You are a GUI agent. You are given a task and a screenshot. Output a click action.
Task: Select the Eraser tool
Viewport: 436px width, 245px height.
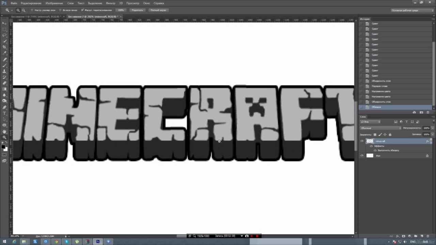(4, 83)
